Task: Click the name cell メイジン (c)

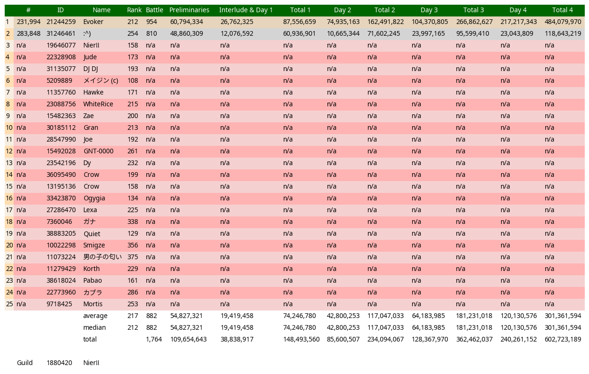Action: (x=100, y=80)
